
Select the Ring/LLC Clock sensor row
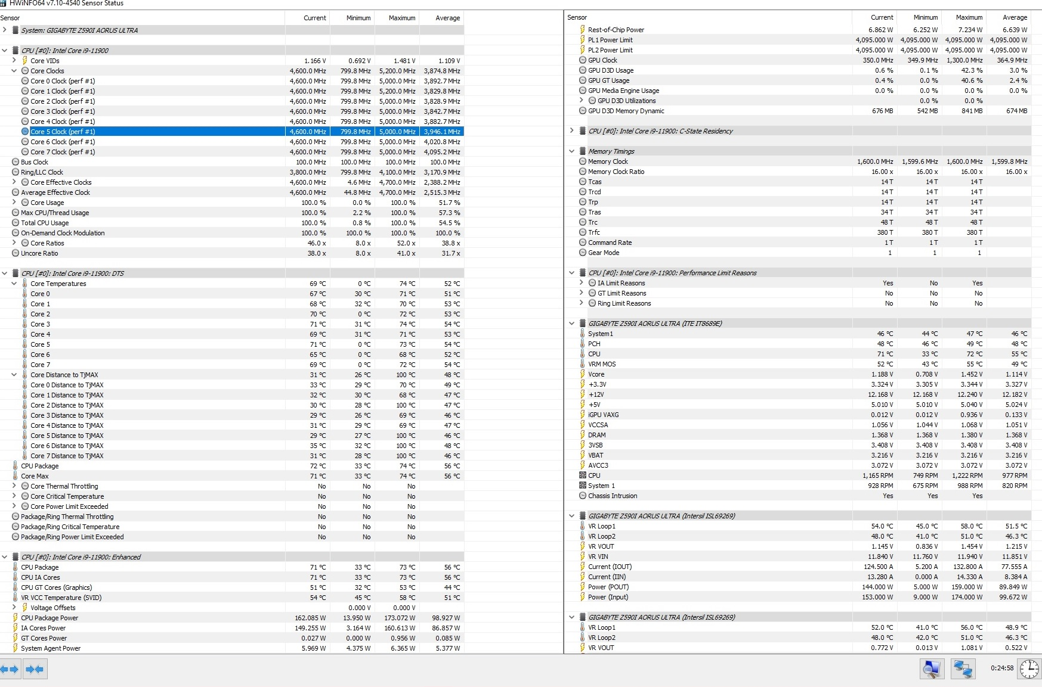tap(232, 172)
